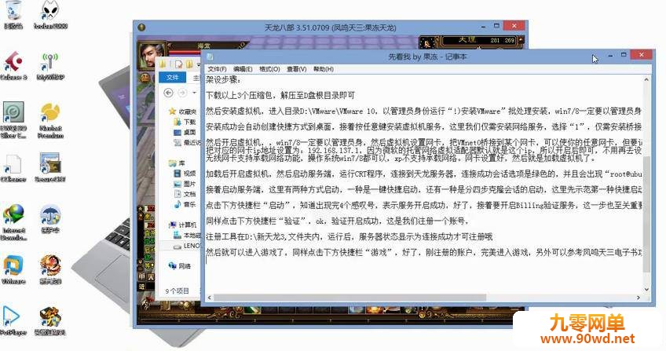Select 文档 library in Explorer

tap(185, 194)
